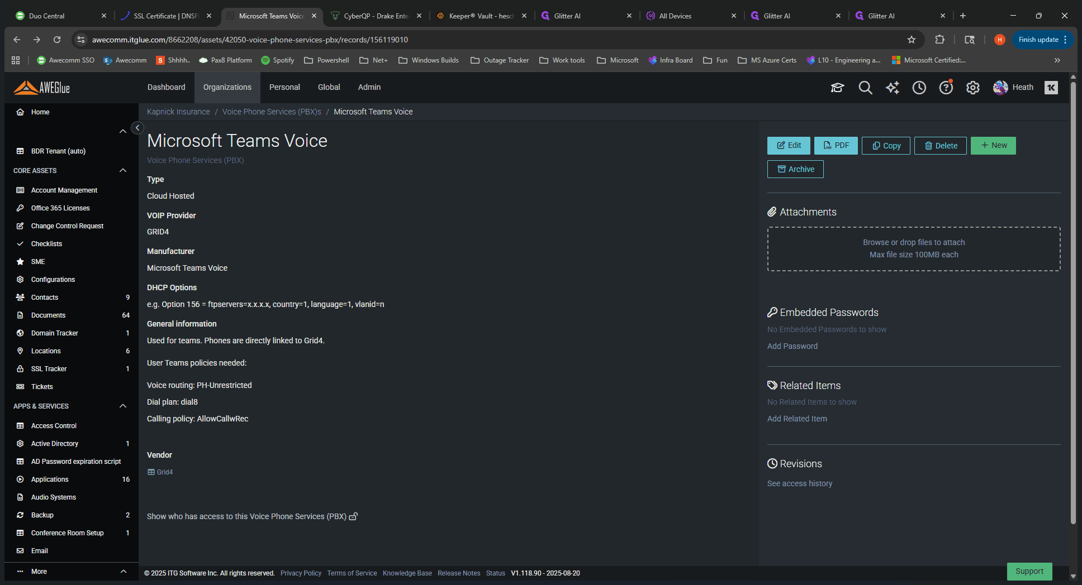Open the settings gear in header
1082x585 pixels.
pyautogui.click(x=973, y=88)
